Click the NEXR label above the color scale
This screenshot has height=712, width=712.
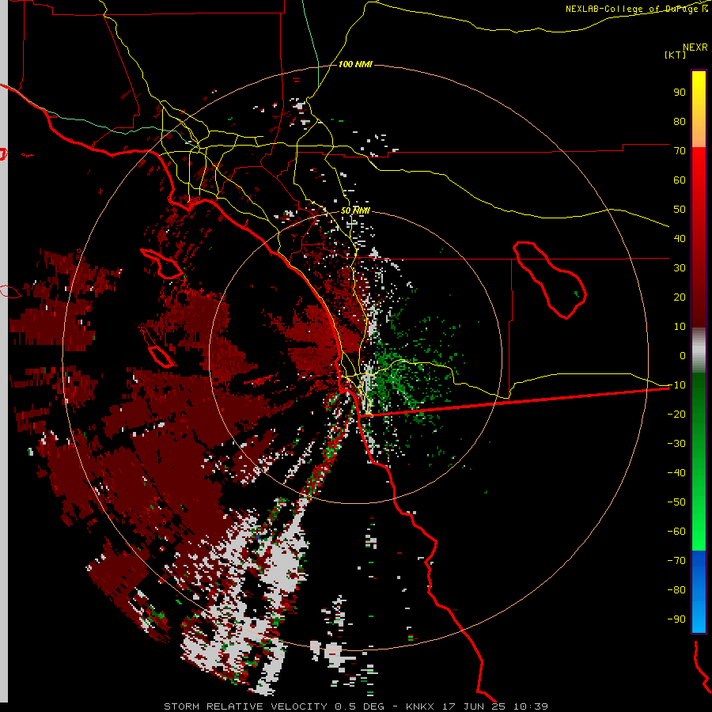695,47
